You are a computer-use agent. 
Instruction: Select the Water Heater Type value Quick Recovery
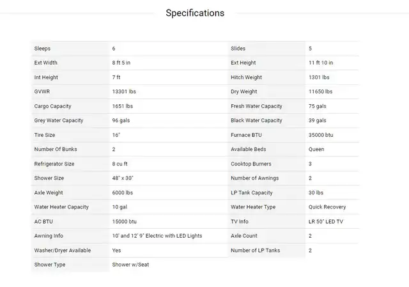tap(327, 207)
